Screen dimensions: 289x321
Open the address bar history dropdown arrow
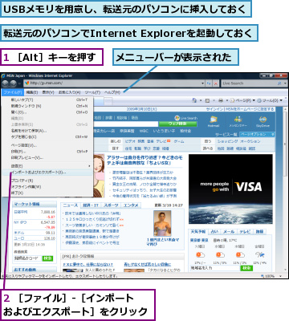[x=202, y=83]
